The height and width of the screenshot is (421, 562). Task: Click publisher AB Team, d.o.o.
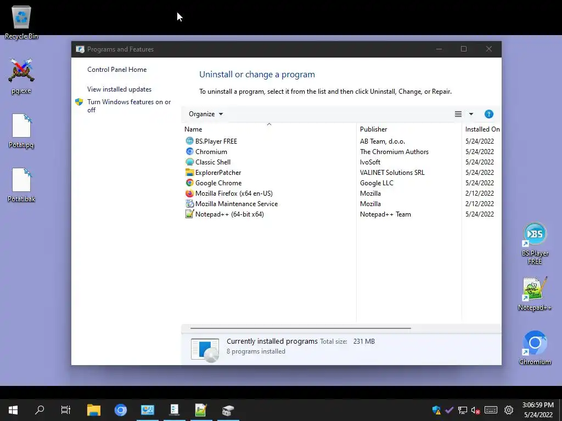click(383, 141)
